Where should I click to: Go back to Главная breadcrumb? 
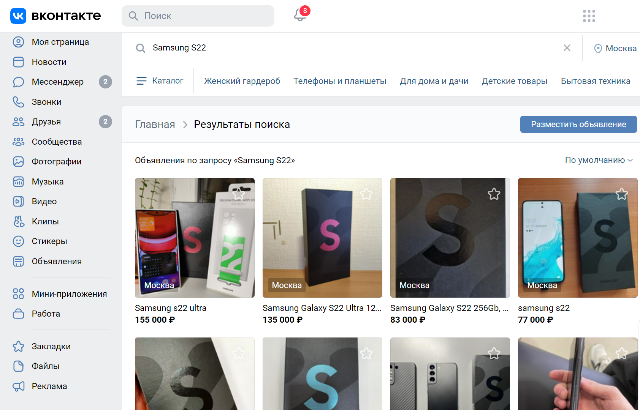tap(155, 125)
